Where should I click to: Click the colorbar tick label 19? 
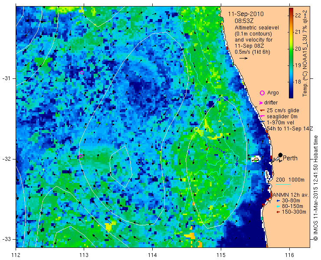click(x=298, y=65)
